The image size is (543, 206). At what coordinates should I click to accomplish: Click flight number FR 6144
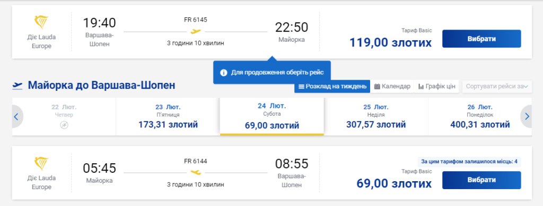196,161
